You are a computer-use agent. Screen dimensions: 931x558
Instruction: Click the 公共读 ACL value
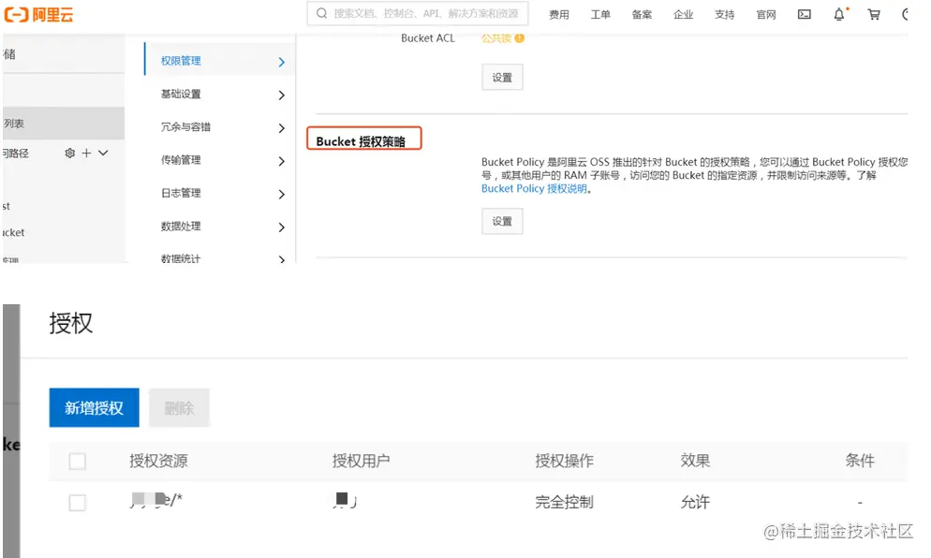tap(496, 38)
